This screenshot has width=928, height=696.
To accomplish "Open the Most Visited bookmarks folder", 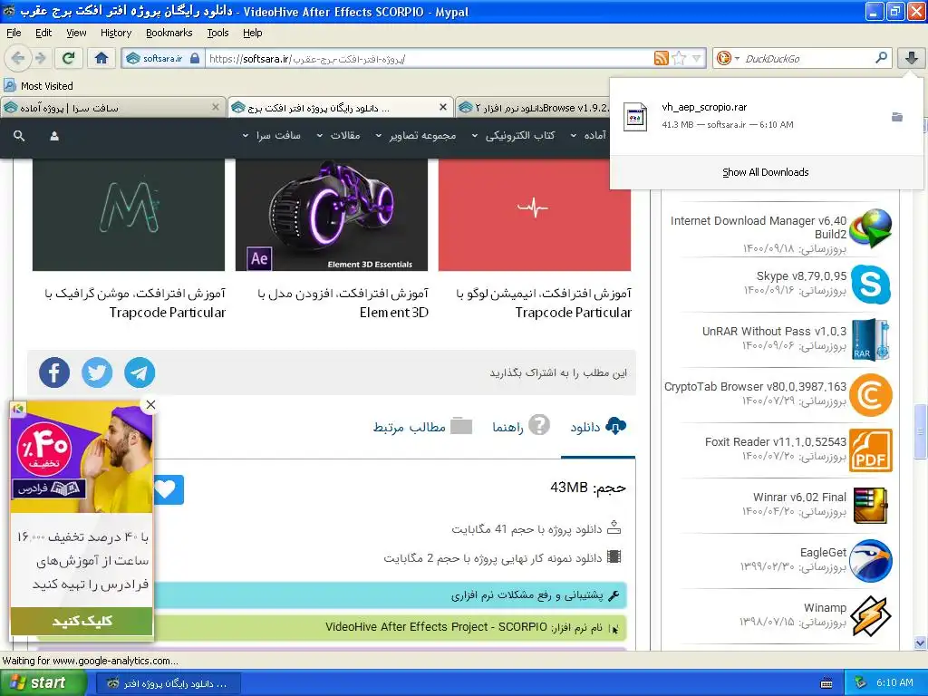I will (x=38, y=86).
